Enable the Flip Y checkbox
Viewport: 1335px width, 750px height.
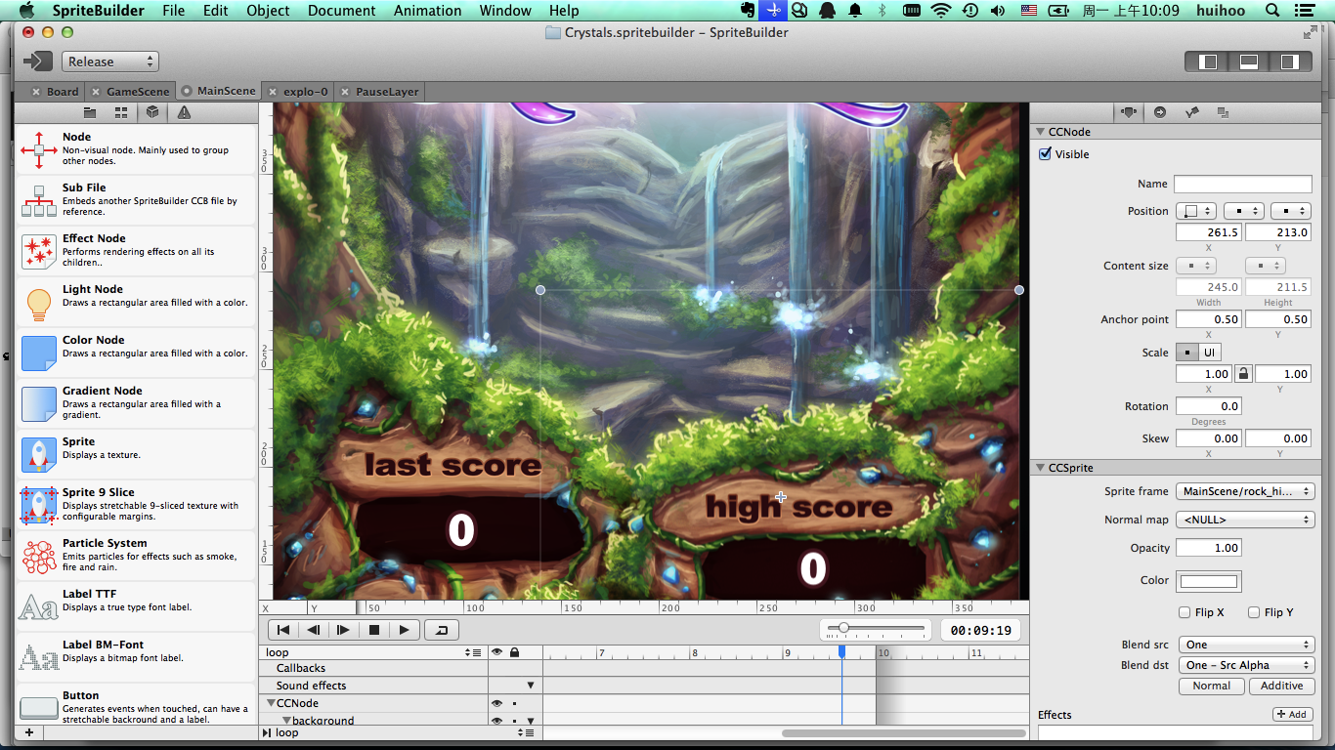click(x=1254, y=612)
